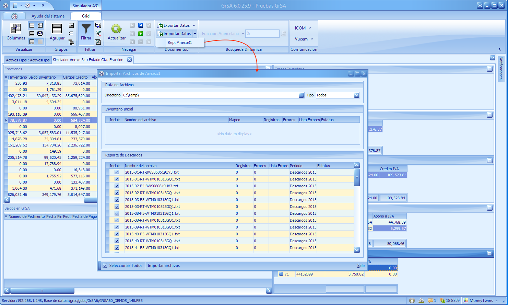Open the Columnas column chooser
508x305 pixels.
coord(16,32)
